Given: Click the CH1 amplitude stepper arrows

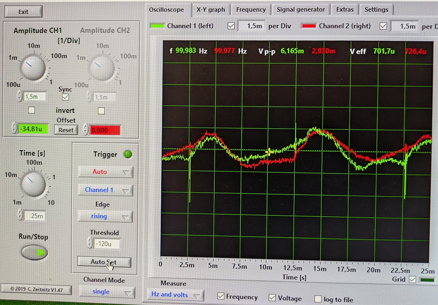Looking at the screenshot, I should point(19,97).
